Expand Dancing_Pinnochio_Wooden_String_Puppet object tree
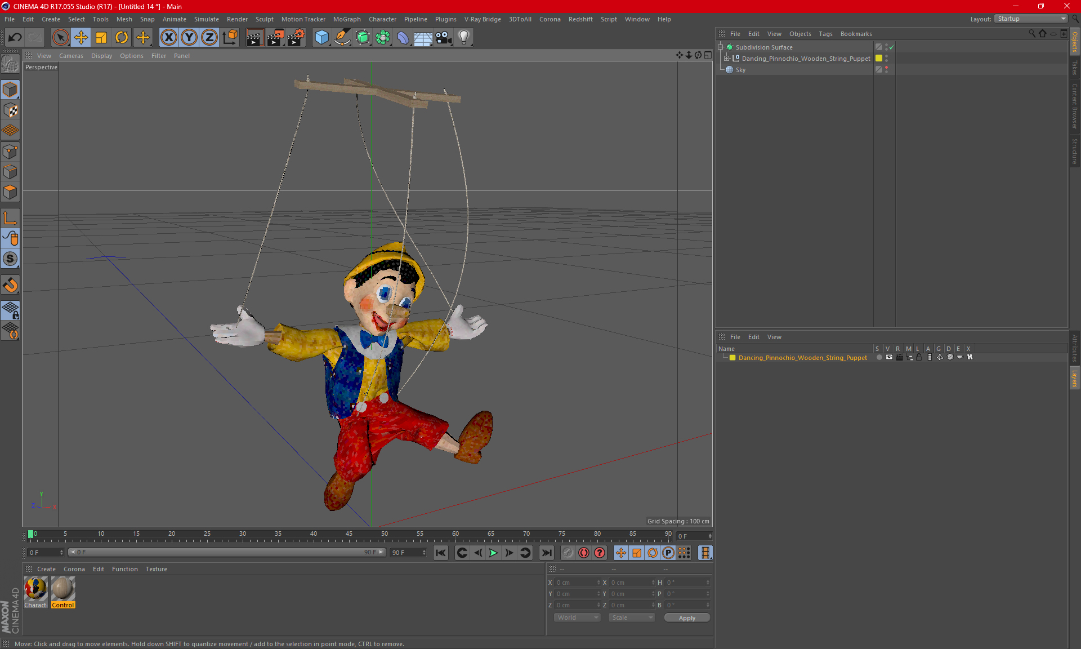Image resolution: width=1081 pixels, height=649 pixels. (x=727, y=58)
